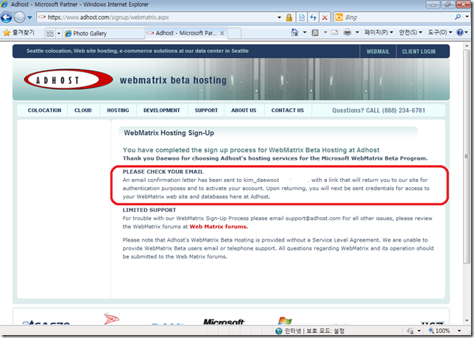Click the WebMatrix Hosting Sign-Up heading

[x=169, y=133]
